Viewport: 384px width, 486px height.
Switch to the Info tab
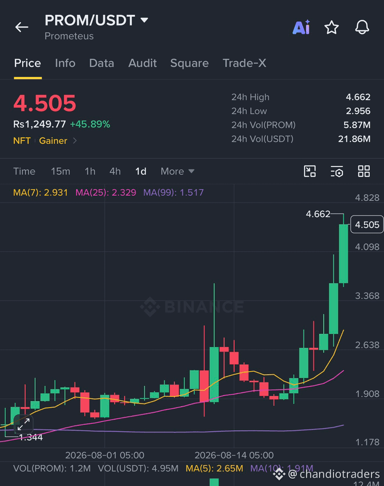[65, 63]
